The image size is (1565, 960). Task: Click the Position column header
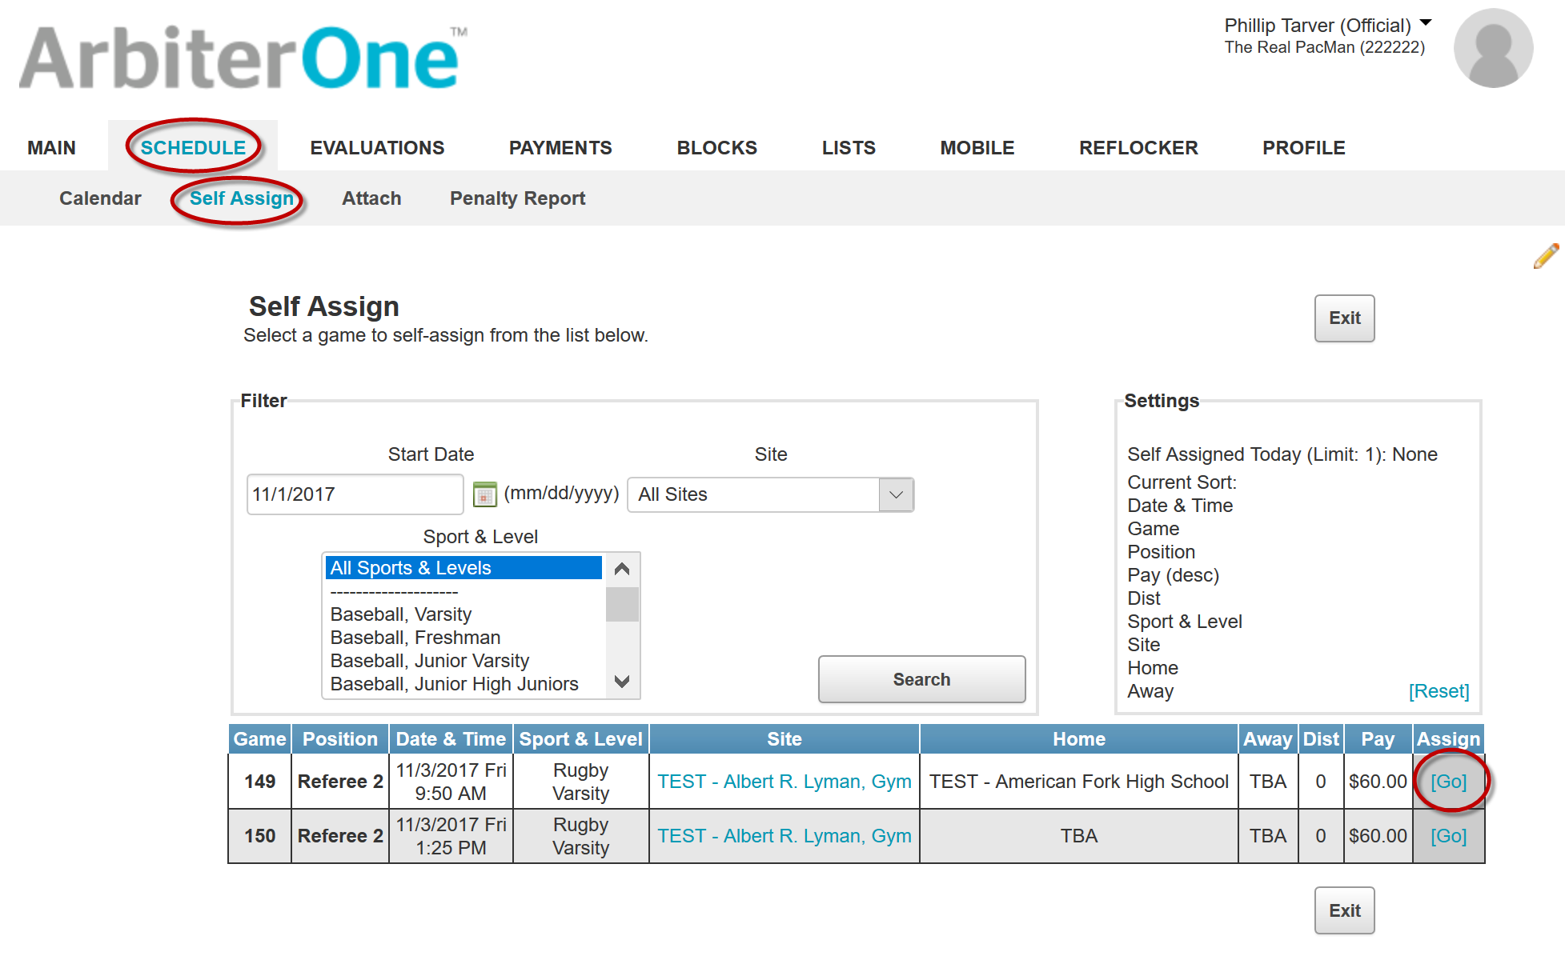tap(340, 739)
